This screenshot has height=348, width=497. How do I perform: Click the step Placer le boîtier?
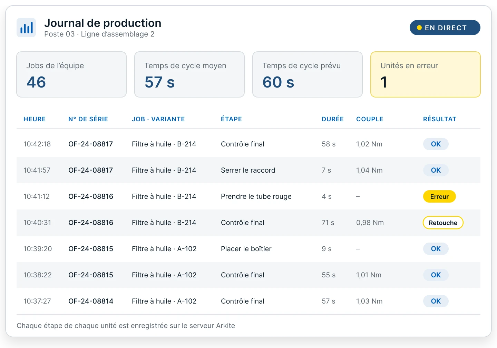[x=246, y=249]
